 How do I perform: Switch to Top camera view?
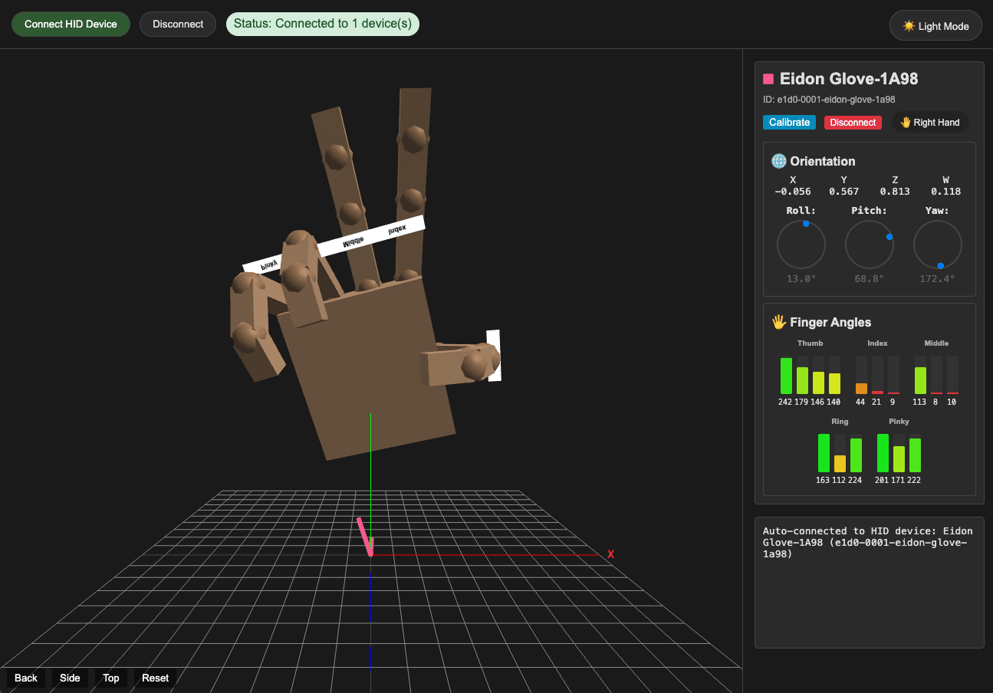111,678
